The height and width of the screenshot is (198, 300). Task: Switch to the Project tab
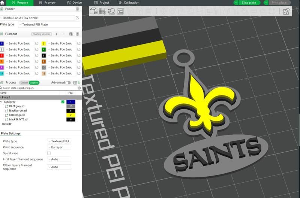pyautogui.click(x=102, y=3)
